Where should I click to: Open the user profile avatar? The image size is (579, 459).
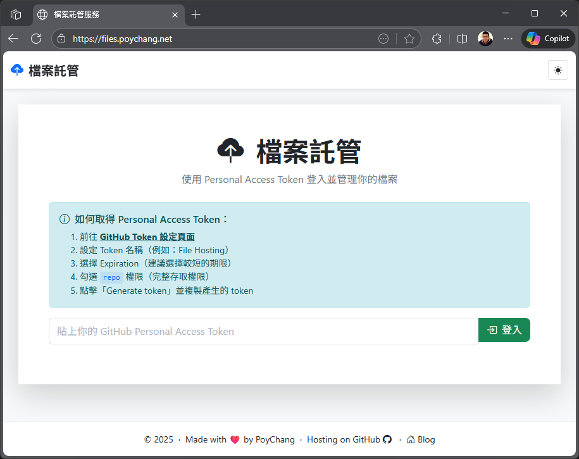pos(485,39)
